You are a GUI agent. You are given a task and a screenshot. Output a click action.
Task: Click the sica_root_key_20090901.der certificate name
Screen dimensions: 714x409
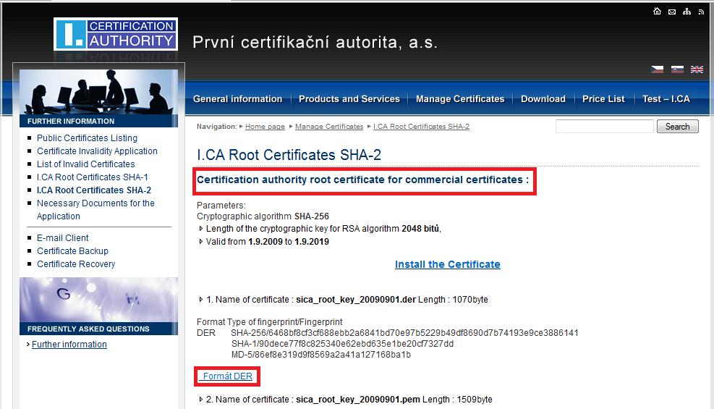(x=356, y=300)
